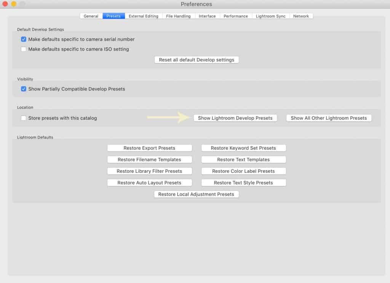Toggle Show Partially Compatible Develop Presets
The image size is (390, 283).
tap(24, 89)
